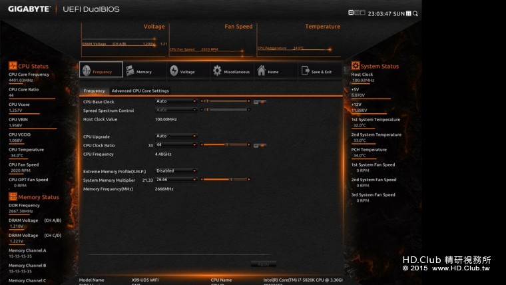Click CPU Core Frequency 4401.03MHz reading
This screenshot has width=506, height=285.
pos(21,81)
